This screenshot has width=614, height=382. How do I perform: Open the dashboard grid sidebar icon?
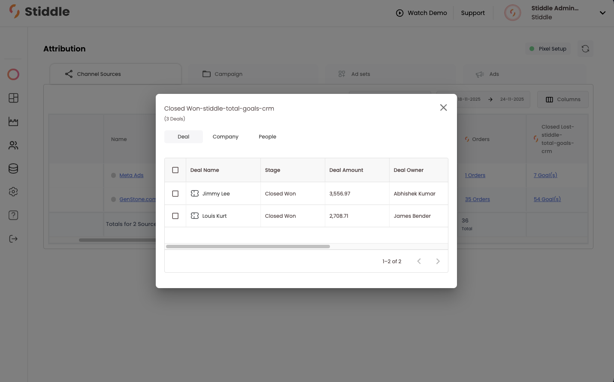pyautogui.click(x=13, y=98)
